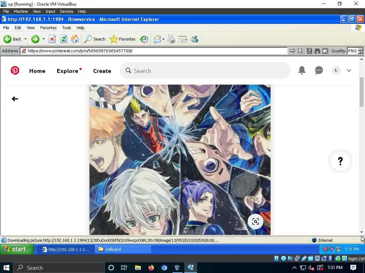Click VirtualBox optical disk status icon
365x273 pixels.
pos(283,258)
